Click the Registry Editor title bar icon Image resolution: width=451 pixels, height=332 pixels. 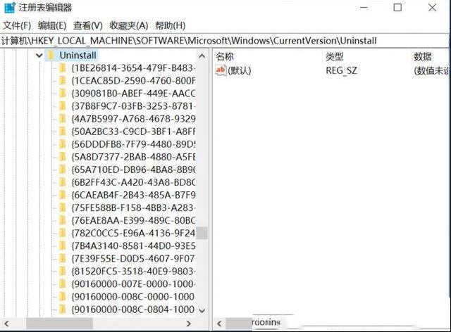click(9, 8)
